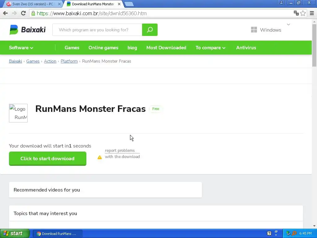The image size is (317, 238).
Task: Click the RunMans Monster Fracas breadcrumb text
Action: click(x=106, y=61)
